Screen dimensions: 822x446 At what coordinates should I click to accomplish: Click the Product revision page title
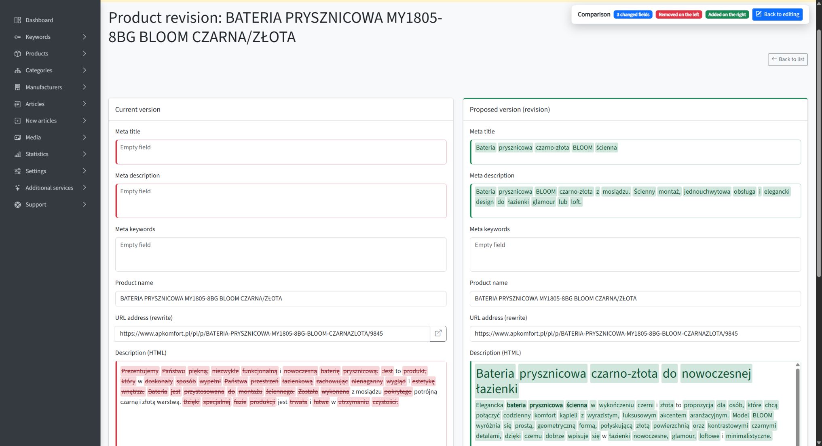(275, 27)
